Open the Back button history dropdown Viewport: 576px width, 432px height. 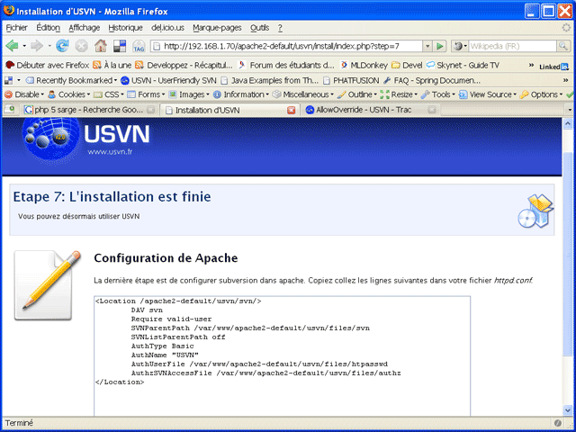pos(25,46)
